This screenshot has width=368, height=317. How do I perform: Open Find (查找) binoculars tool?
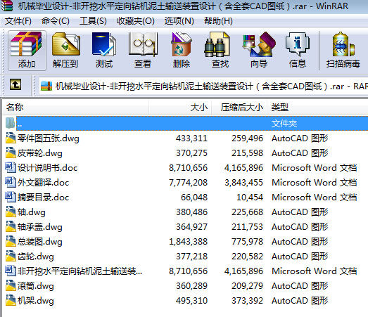[x=220, y=51]
